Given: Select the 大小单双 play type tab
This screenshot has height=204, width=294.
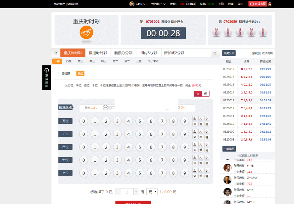Looking at the screenshot, I should click(x=153, y=61).
